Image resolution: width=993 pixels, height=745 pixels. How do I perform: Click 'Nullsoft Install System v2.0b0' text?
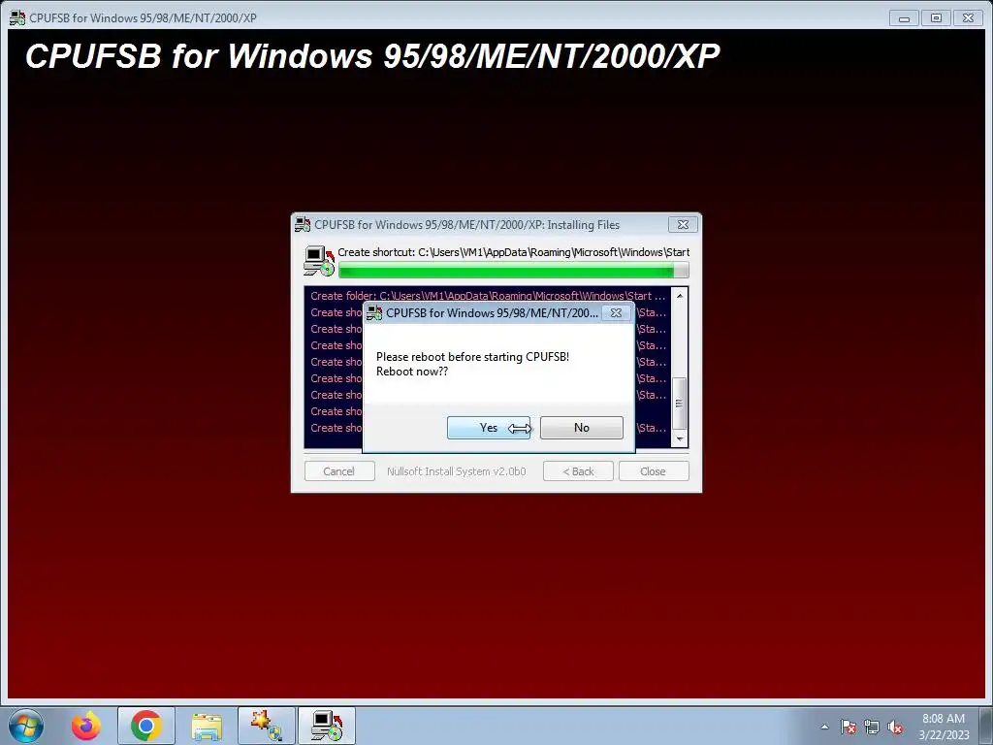click(456, 471)
